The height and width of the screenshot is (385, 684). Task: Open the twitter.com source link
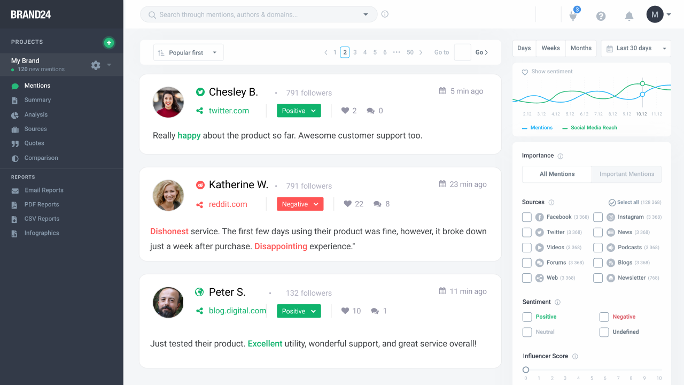[229, 111]
